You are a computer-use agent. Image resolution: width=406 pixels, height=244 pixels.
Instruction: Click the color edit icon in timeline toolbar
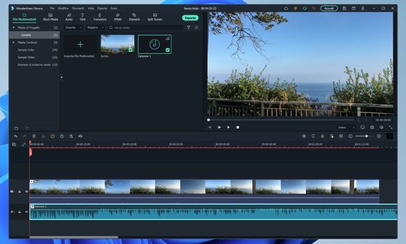click(71, 136)
